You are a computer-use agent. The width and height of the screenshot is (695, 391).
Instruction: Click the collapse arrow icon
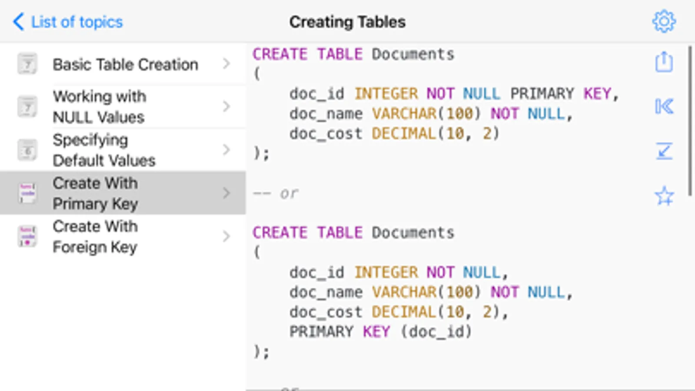coord(664,151)
